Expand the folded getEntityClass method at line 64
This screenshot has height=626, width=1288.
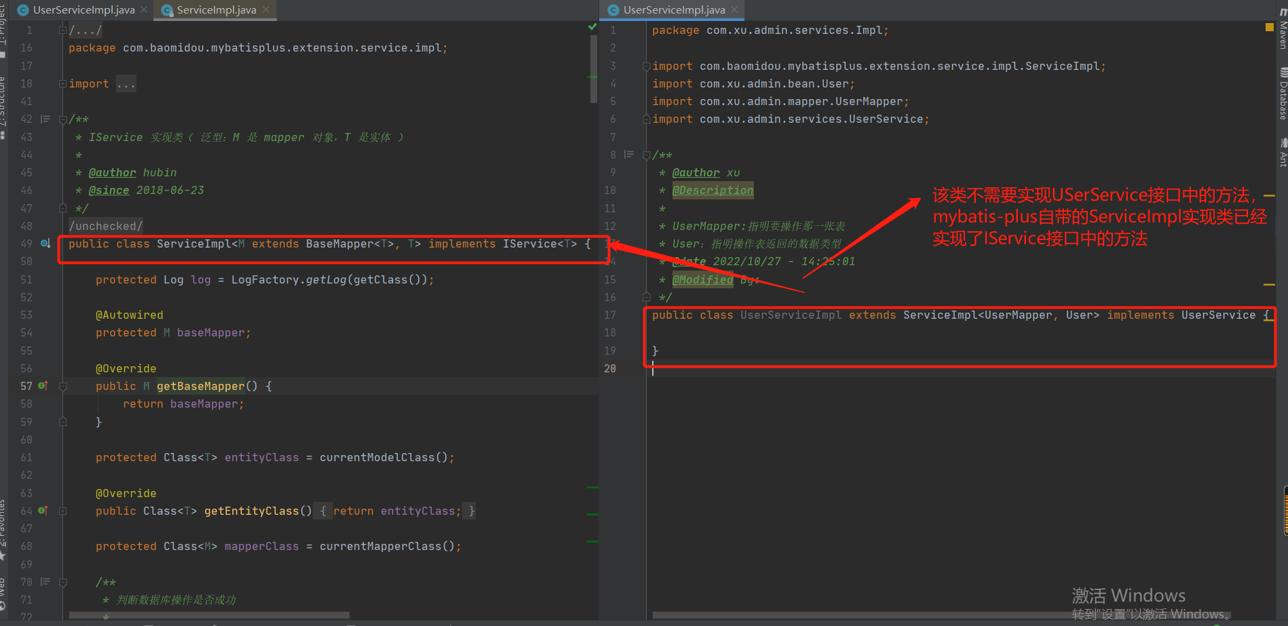[x=62, y=511]
